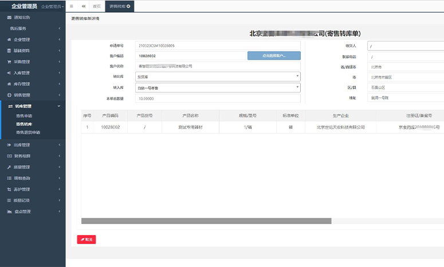Click the home icon beside 企业管理
Screen dimensions: 444x267
pos(9,40)
